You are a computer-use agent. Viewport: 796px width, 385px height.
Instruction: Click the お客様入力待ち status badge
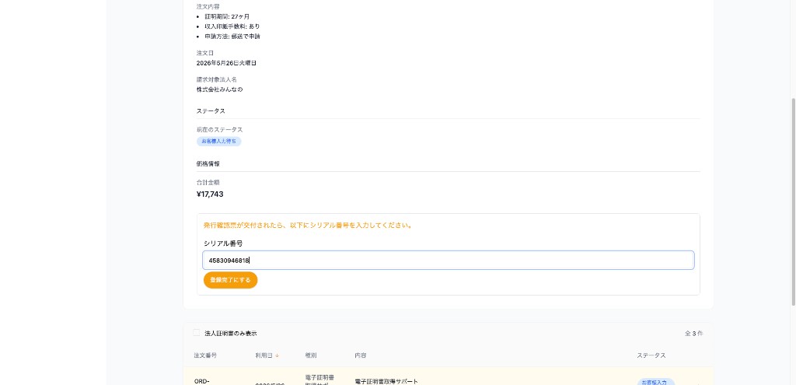pyautogui.click(x=218, y=142)
